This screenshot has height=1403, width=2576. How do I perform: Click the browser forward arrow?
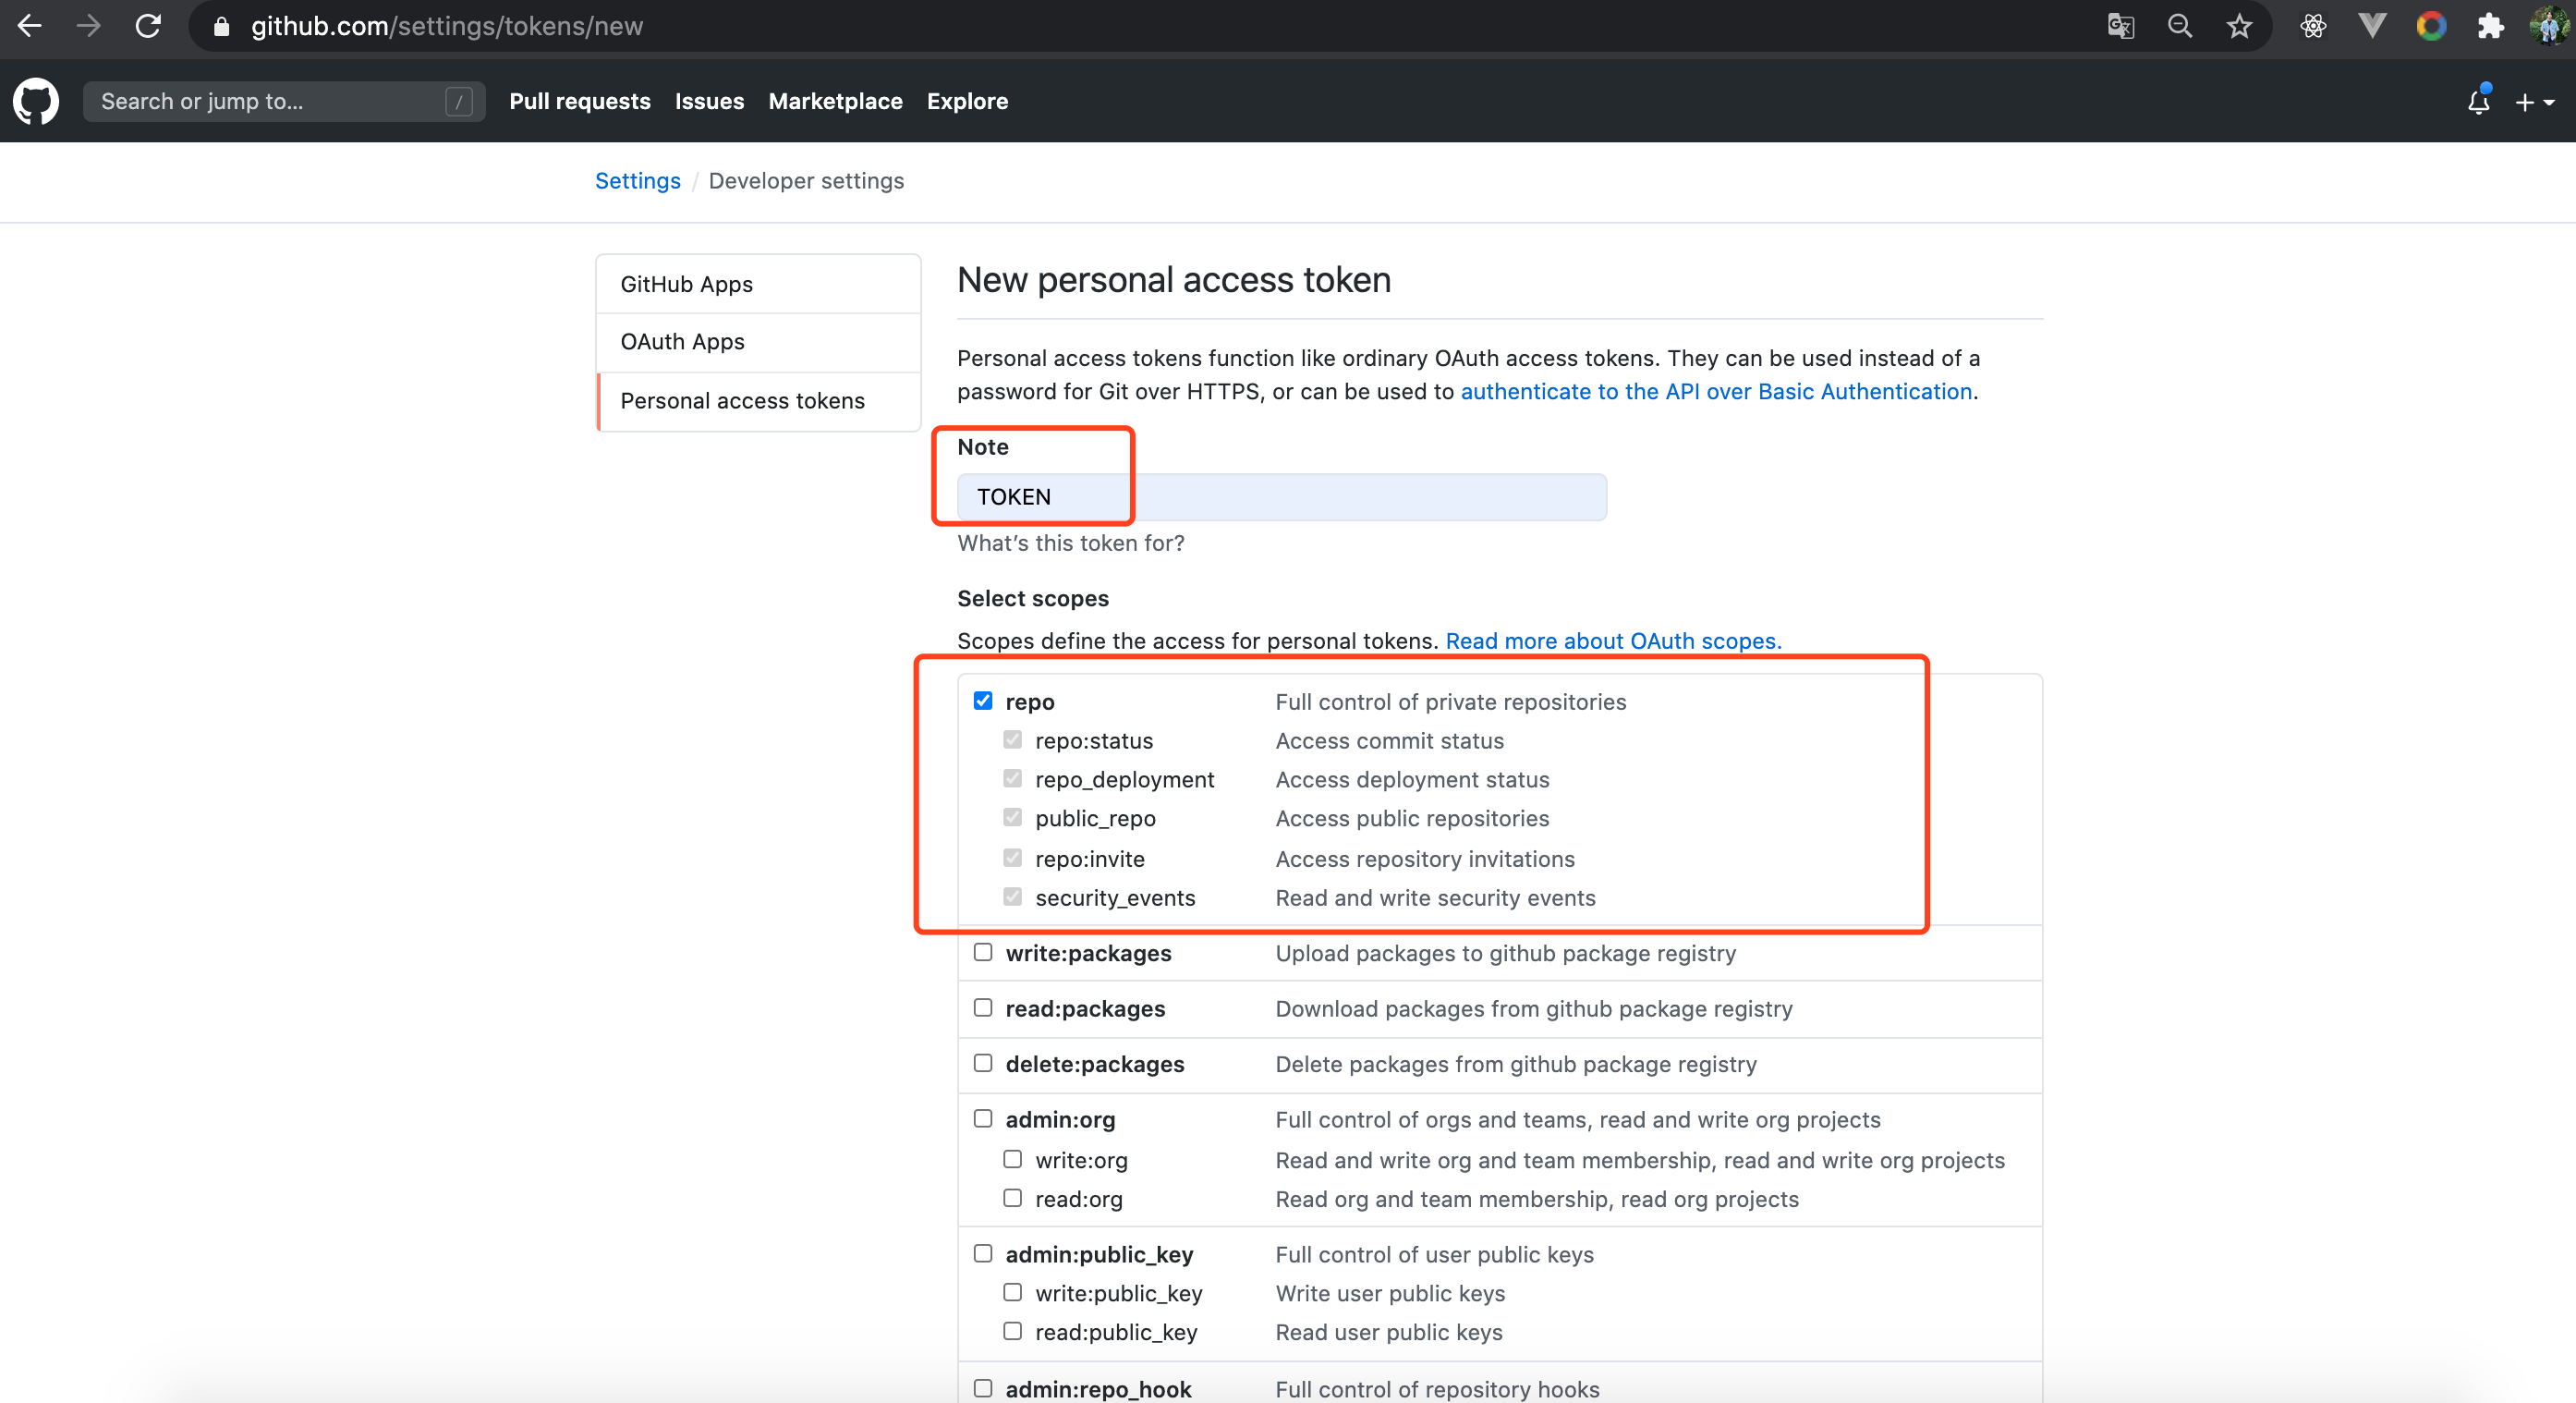[x=89, y=26]
